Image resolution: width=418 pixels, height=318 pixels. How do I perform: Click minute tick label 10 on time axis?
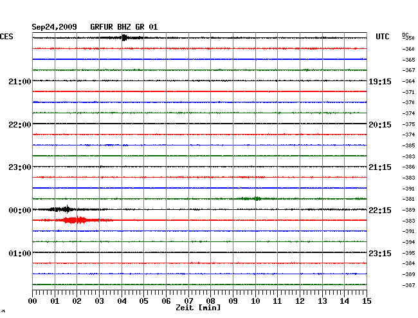pyautogui.click(x=255, y=301)
